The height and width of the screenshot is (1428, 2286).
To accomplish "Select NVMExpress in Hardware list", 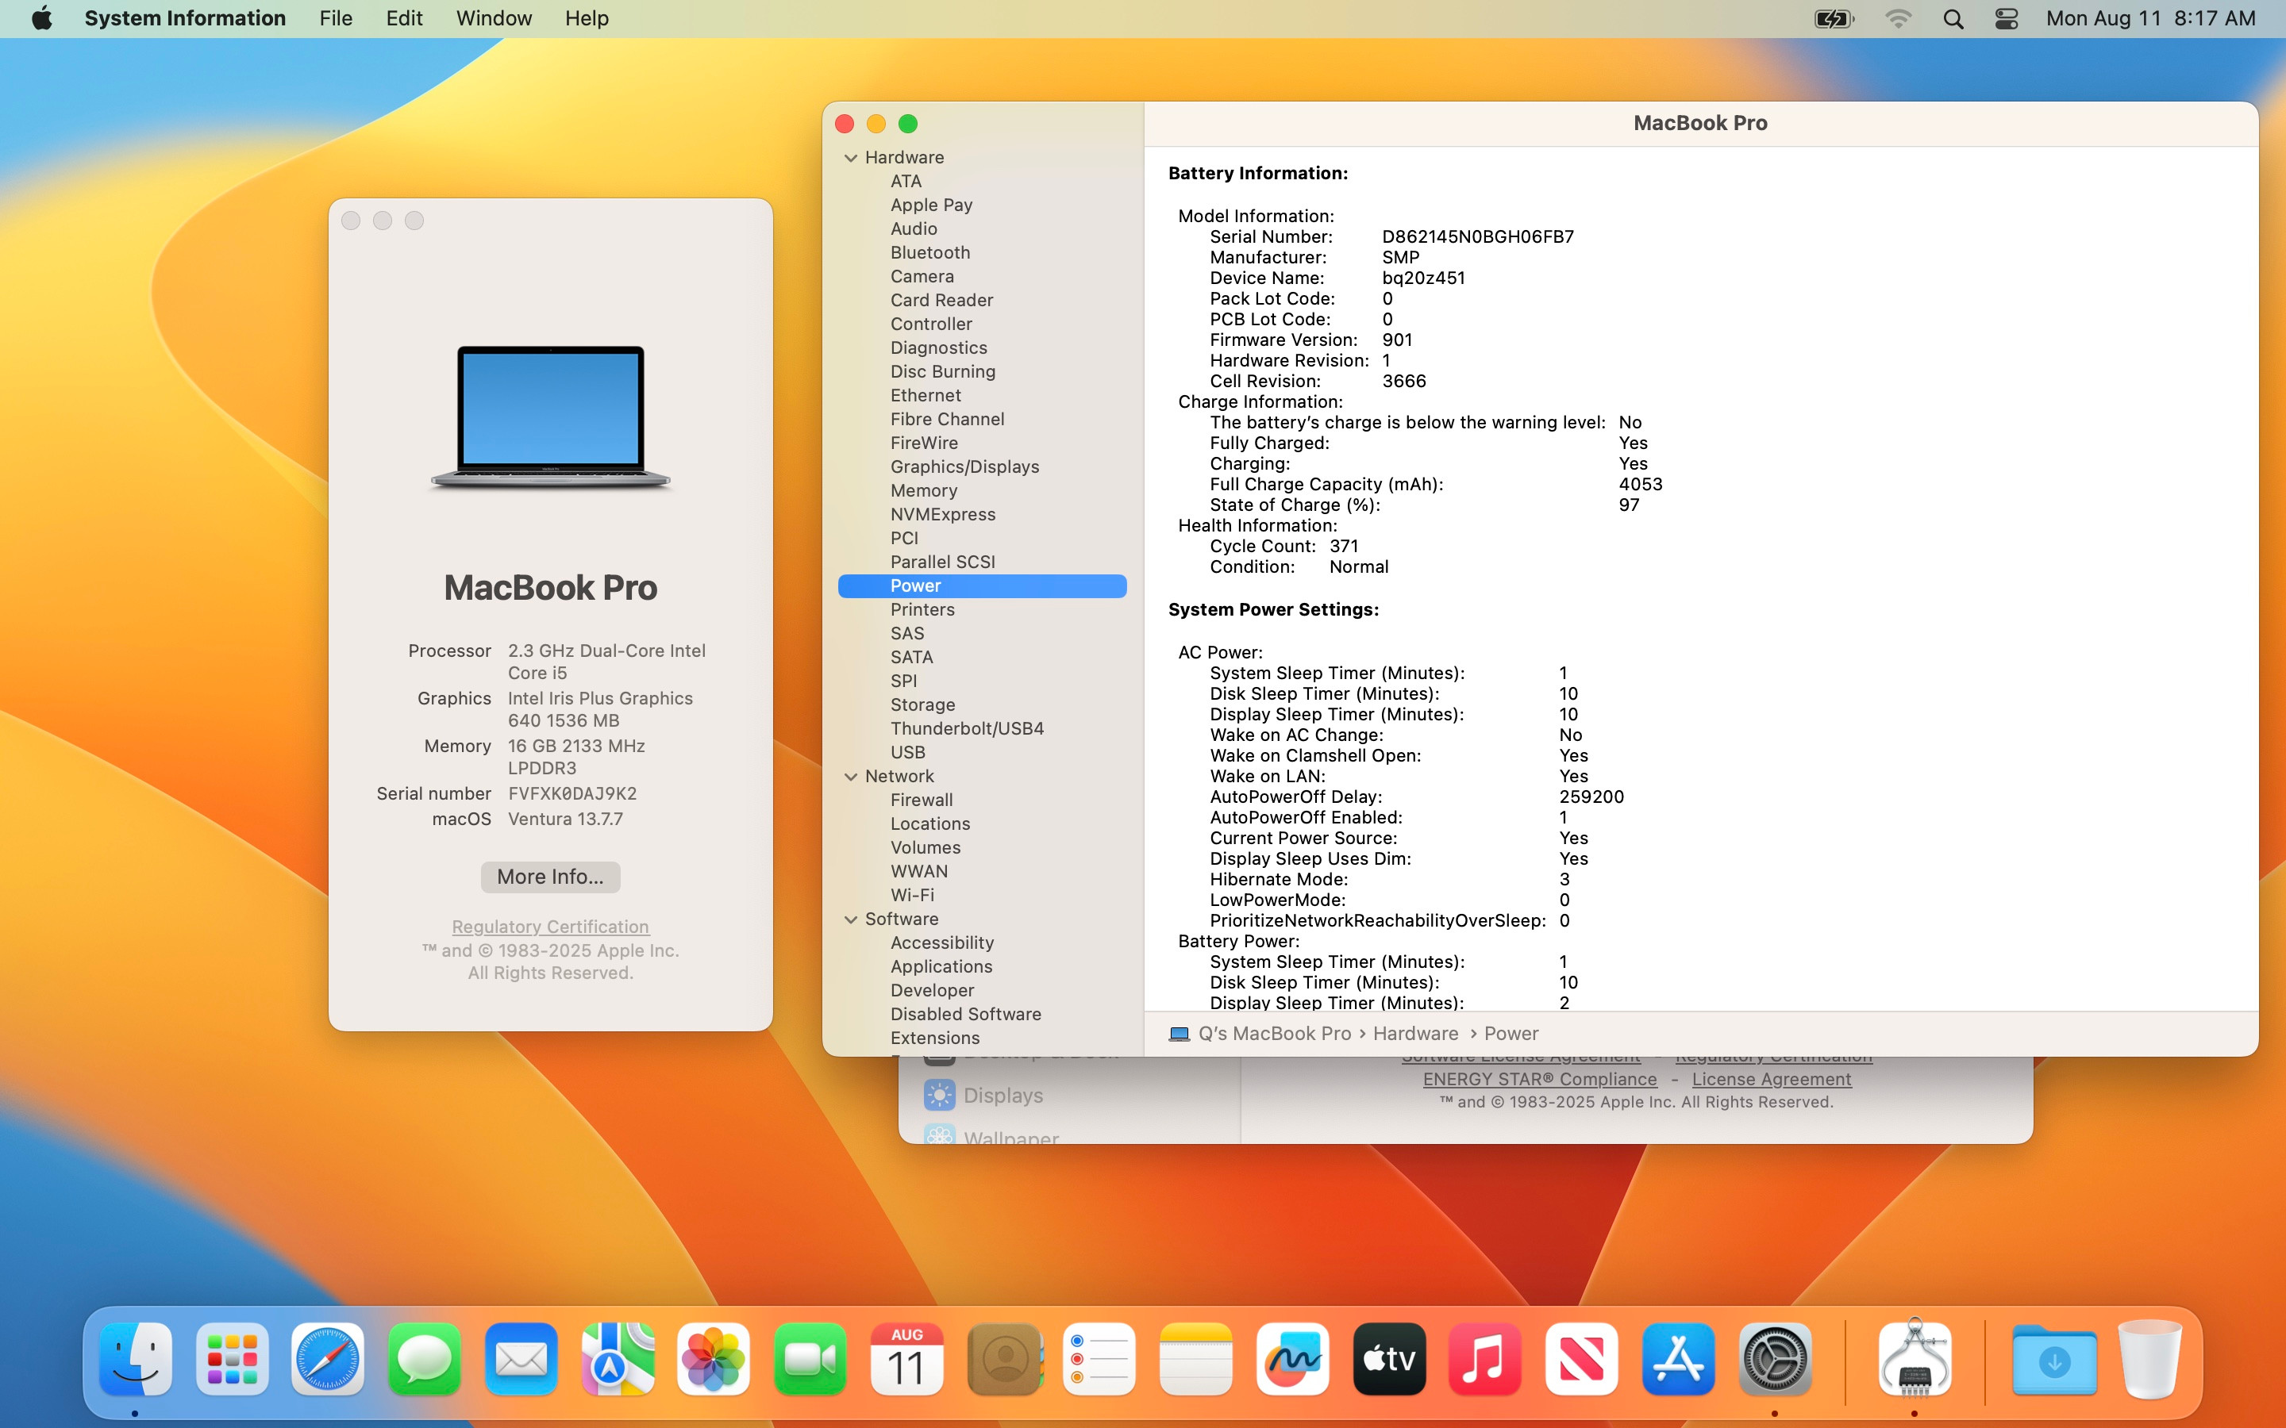I will point(943,514).
